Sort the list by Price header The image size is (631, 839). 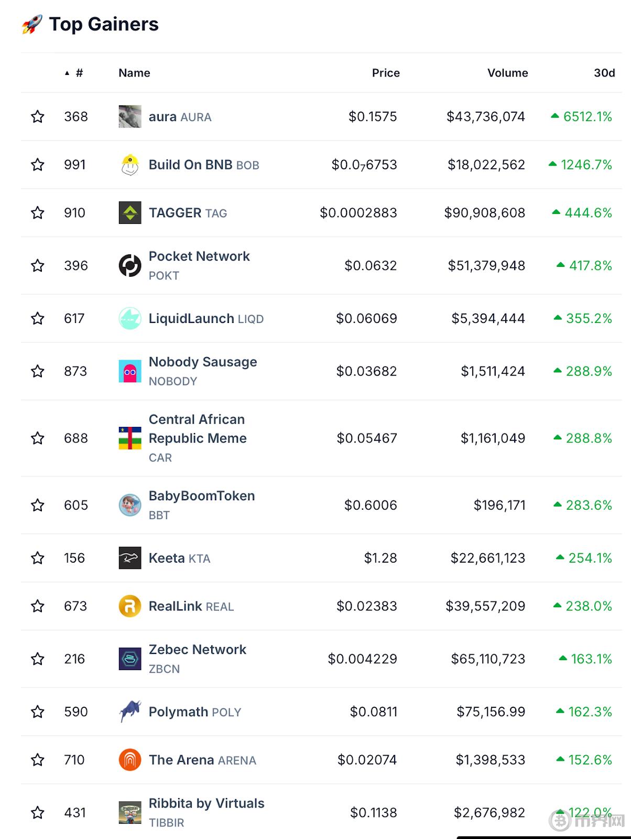[386, 73]
